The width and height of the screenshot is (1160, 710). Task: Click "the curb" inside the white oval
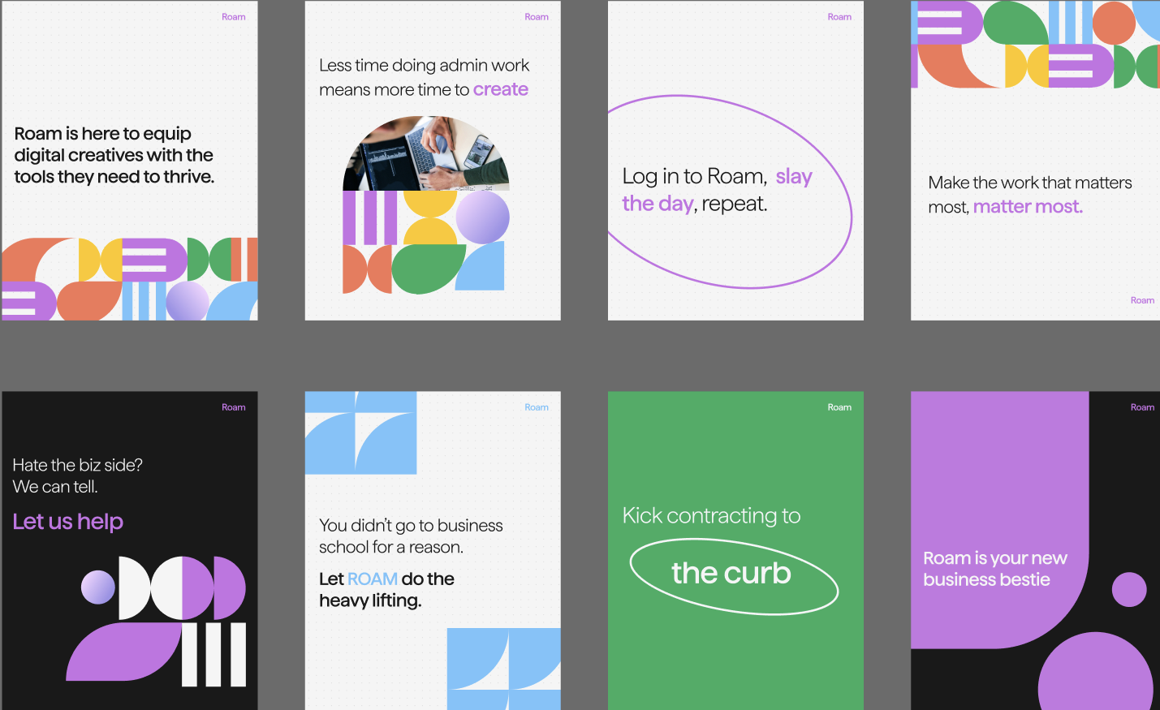731,574
